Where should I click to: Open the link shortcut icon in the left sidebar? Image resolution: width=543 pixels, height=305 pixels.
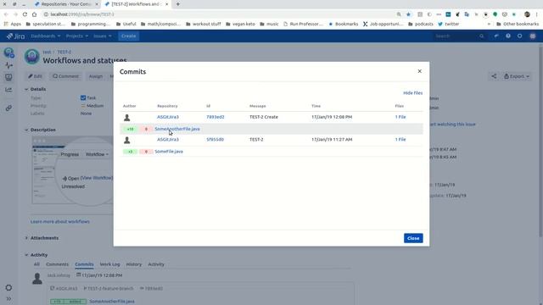[8, 108]
